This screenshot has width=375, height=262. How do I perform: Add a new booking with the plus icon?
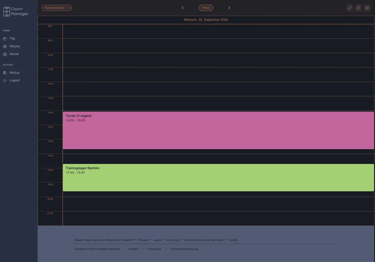coord(367,8)
